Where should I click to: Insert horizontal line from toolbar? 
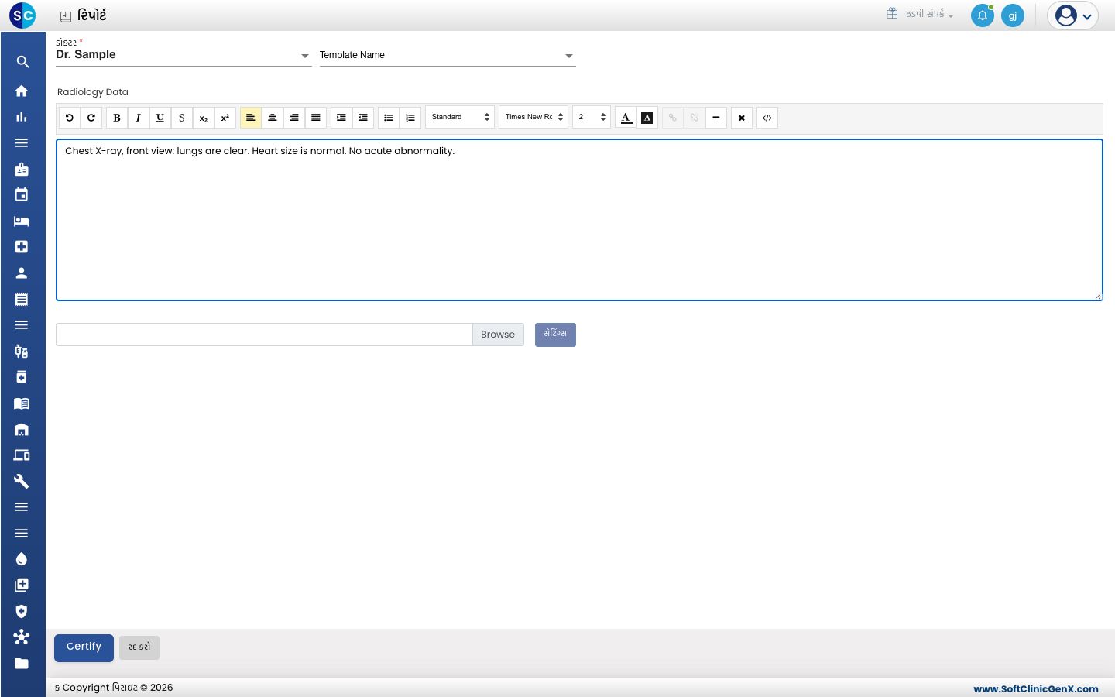[716, 118]
